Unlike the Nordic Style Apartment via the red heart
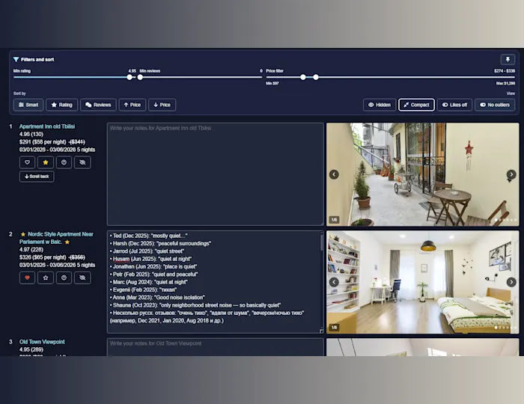The image size is (524, 404). pos(28,278)
